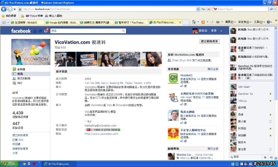
Task: Switch to the 生活板 Mobile01 tab
Action: [27, 22]
